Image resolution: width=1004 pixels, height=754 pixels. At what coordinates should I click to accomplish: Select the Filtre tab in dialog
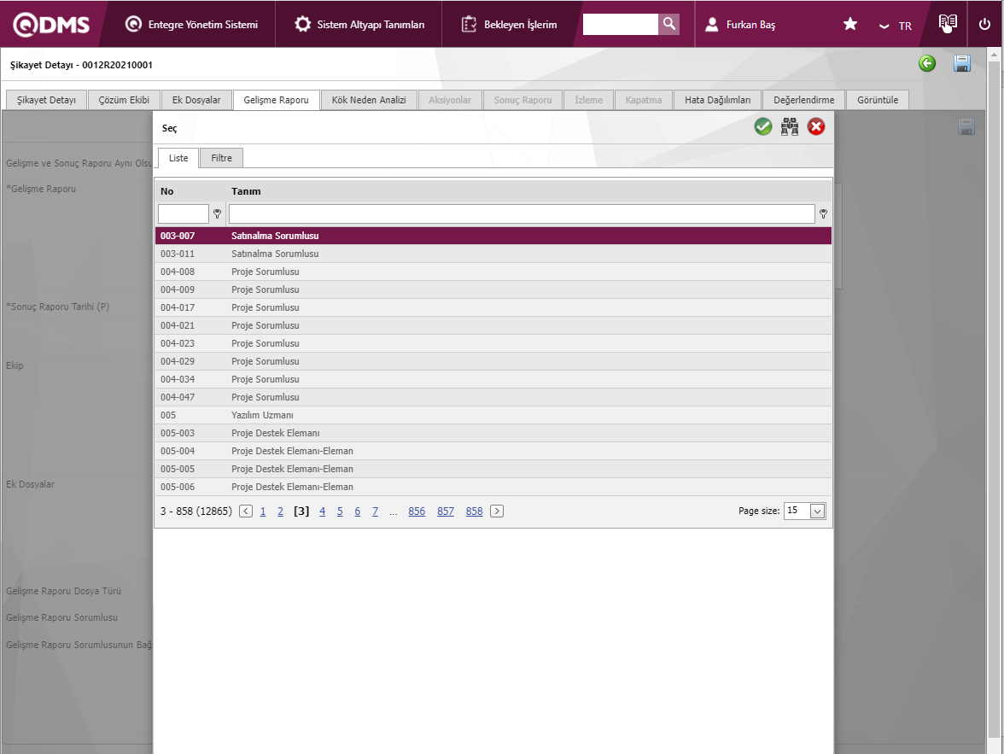tap(222, 158)
